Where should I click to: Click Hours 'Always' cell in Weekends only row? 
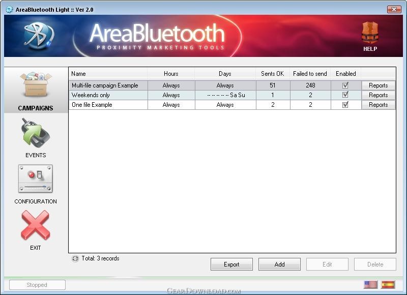(171, 95)
